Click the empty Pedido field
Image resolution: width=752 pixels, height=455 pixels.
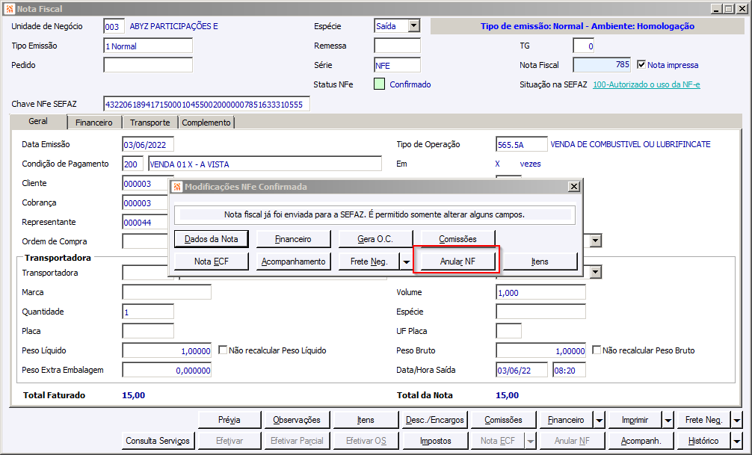pyautogui.click(x=148, y=65)
